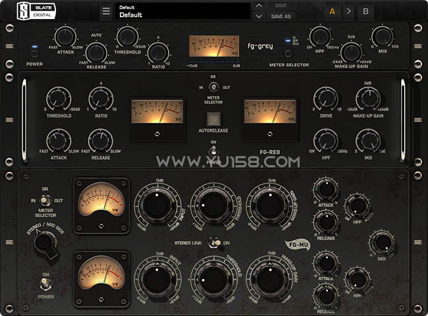This screenshot has width=428, height=316.
Task: Click the FG-MU MIX knob
Action: [382, 242]
